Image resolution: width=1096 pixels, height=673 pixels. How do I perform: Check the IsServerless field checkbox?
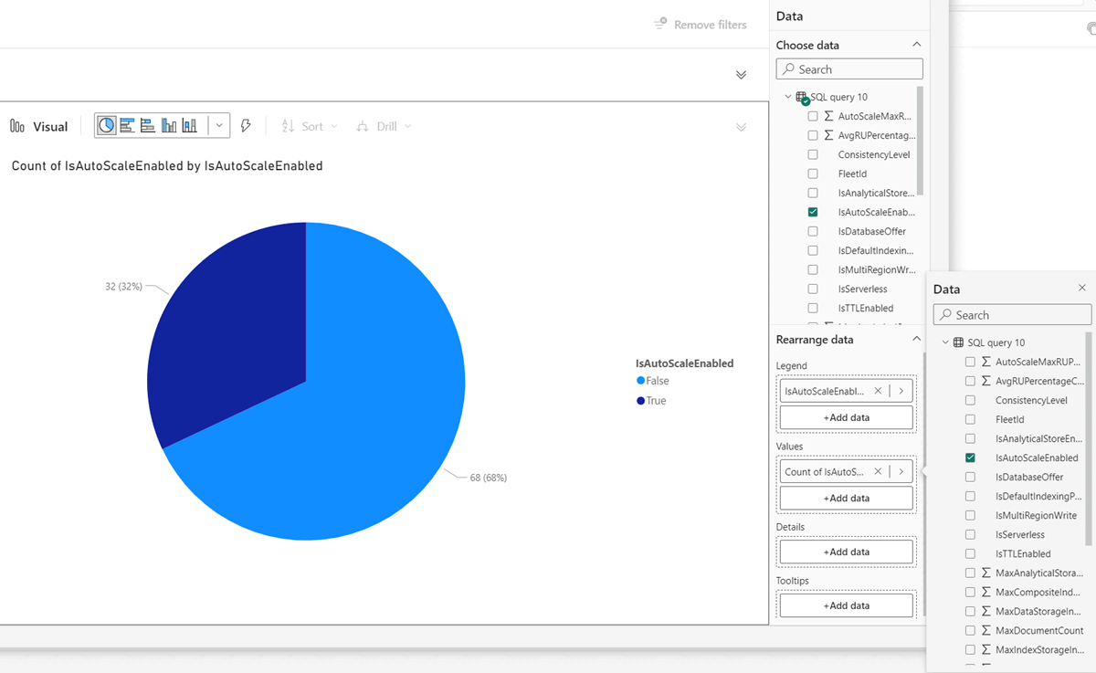[812, 289]
